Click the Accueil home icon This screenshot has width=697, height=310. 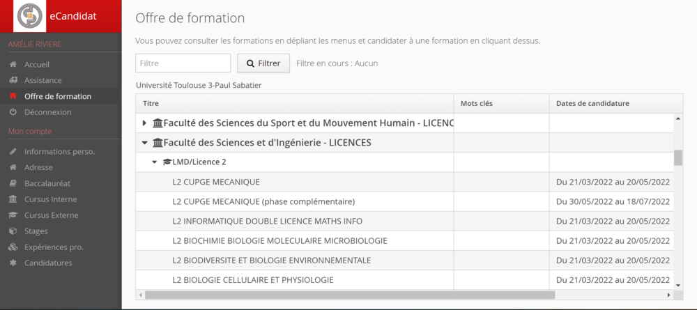(x=13, y=65)
